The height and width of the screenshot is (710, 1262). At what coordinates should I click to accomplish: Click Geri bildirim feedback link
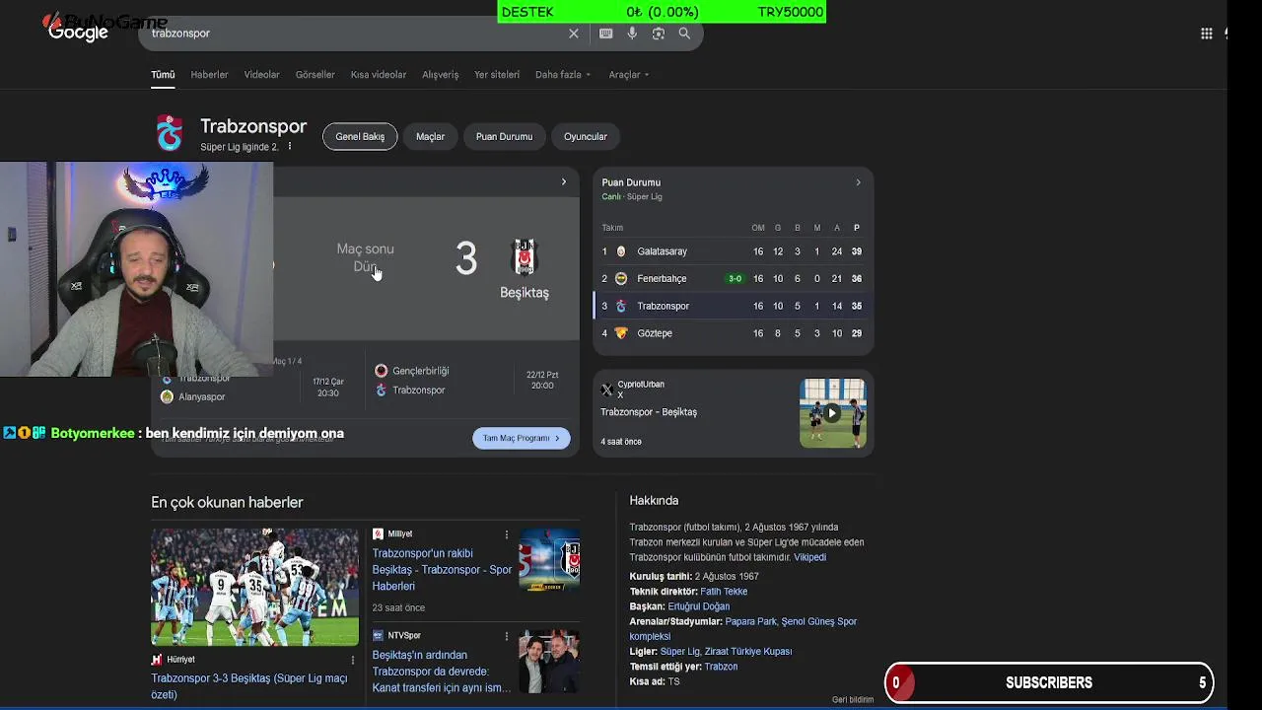[x=853, y=700]
